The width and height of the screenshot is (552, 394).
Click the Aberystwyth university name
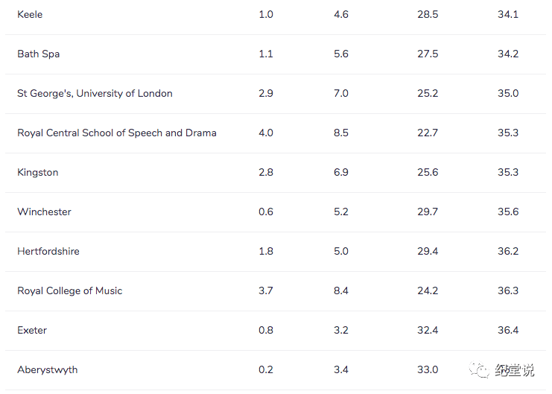48,369
